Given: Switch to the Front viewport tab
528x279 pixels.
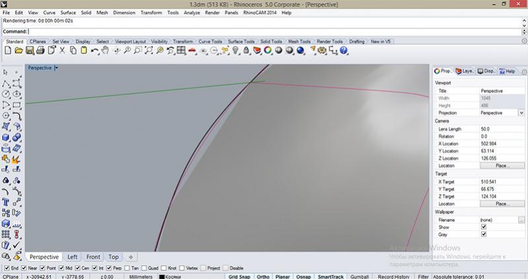Looking at the screenshot, I should tap(93, 257).
